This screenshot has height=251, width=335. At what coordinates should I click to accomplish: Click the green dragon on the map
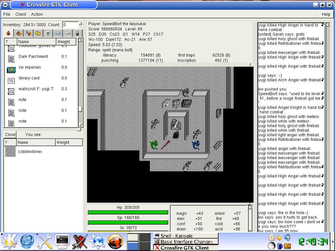tap(154, 145)
